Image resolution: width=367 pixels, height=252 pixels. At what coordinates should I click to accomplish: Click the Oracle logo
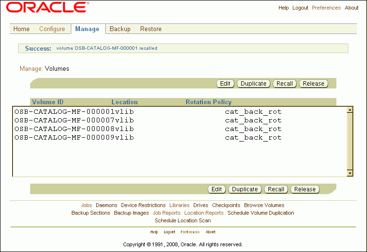coord(47,7)
